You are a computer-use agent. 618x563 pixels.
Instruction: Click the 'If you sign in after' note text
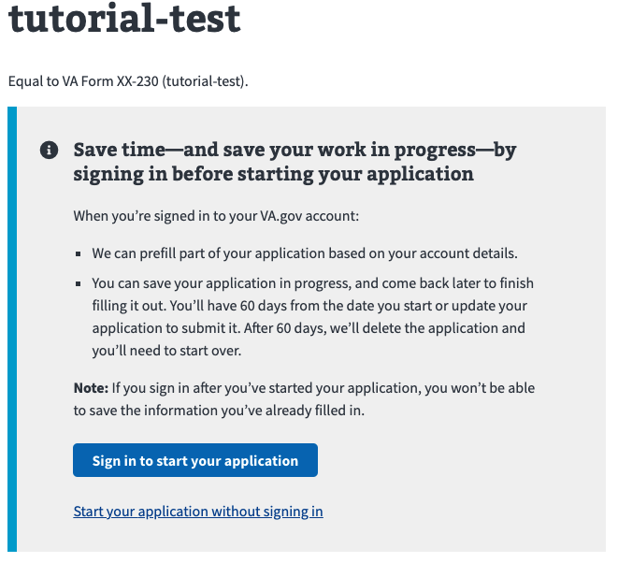pos(323,387)
